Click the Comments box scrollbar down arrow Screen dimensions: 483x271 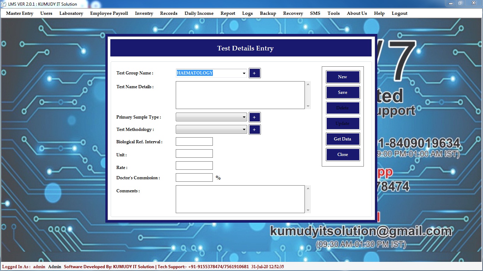(x=308, y=210)
